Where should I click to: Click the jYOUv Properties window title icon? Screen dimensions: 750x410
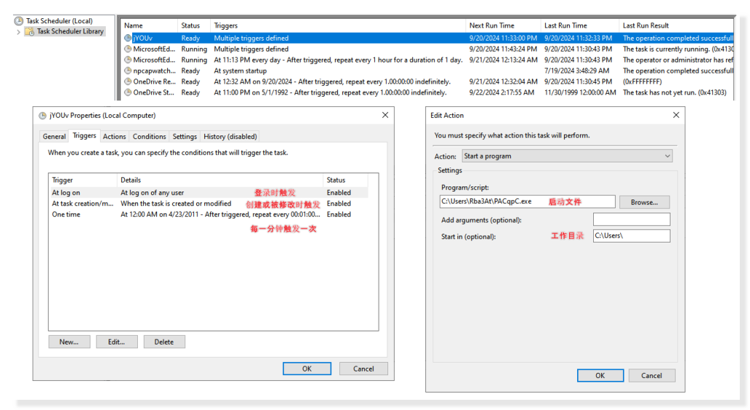(42, 115)
